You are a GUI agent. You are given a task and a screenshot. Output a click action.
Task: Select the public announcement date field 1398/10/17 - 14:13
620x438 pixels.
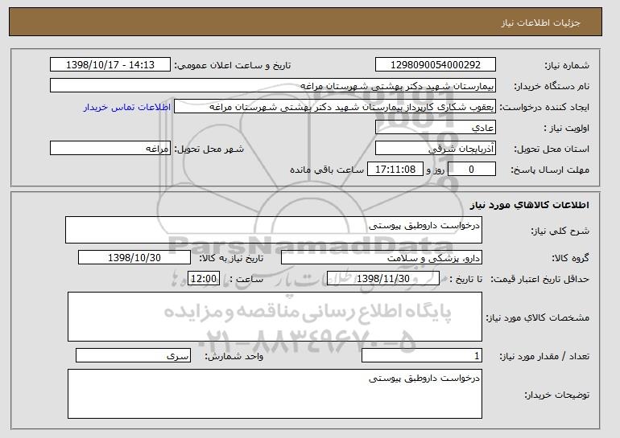pos(110,65)
